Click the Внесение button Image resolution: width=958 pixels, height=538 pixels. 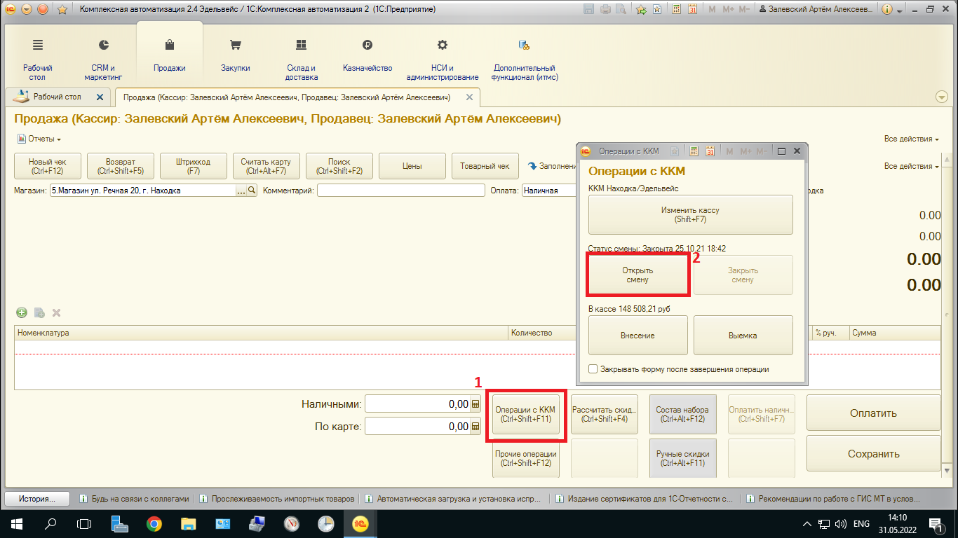[637, 336]
